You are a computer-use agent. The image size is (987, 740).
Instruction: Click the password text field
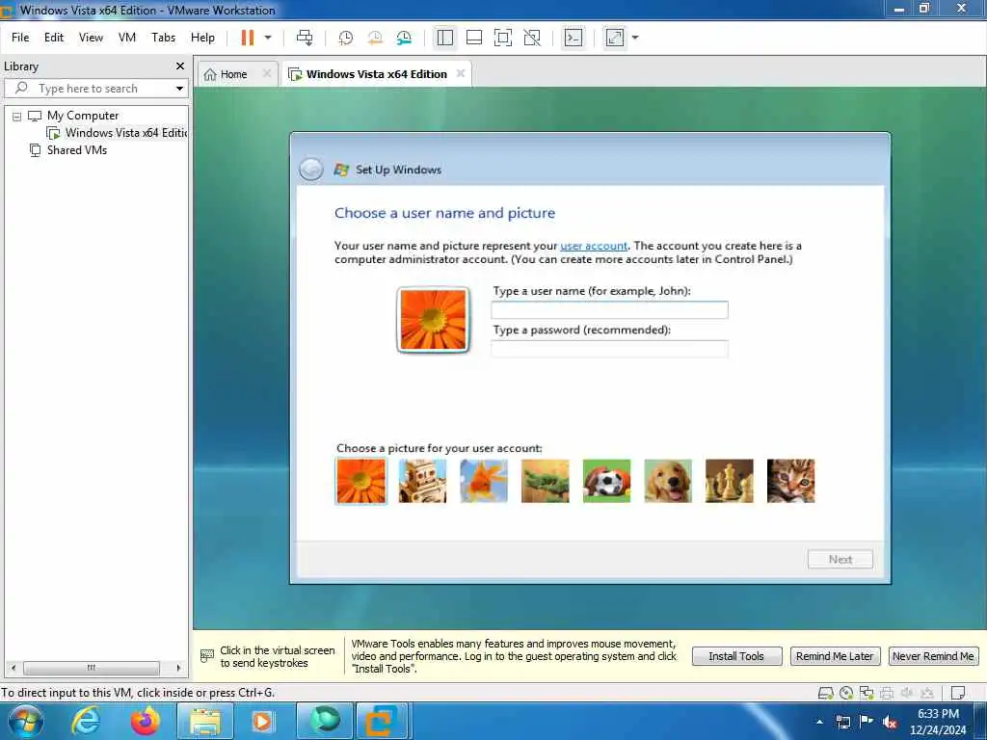[x=609, y=349]
